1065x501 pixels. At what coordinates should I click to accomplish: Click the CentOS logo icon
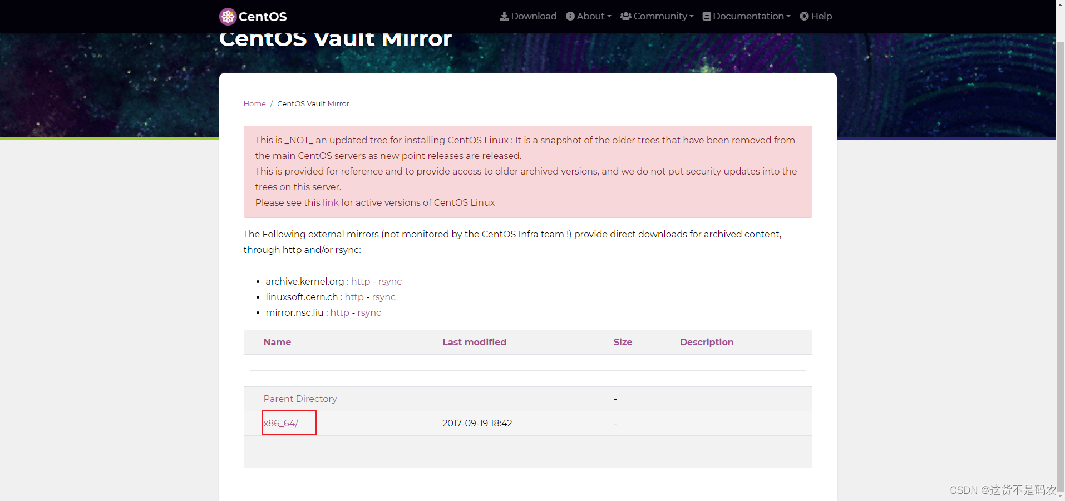228,17
